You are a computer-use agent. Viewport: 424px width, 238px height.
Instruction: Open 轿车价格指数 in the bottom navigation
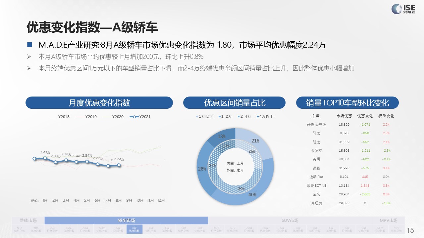53,229
